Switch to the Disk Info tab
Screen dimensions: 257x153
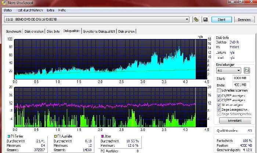click(53, 31)
